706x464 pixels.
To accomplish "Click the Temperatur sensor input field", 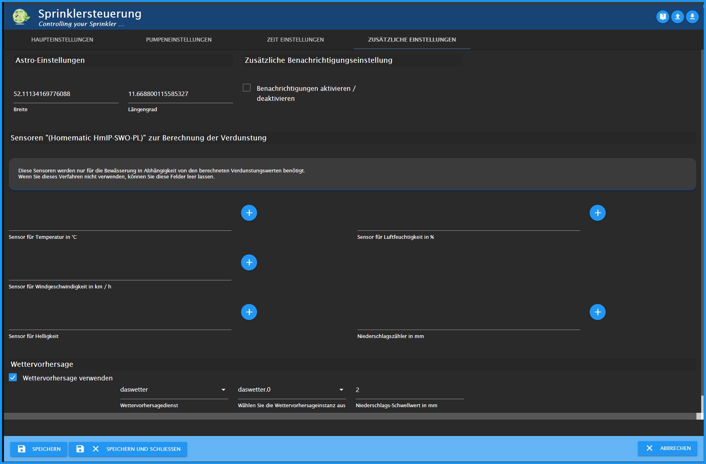I will click(x=120, y=221).
